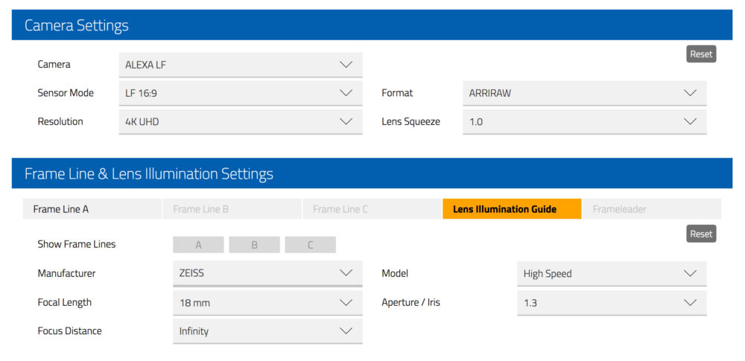Expand the Sensor Mode dropdown LF 16:9

click(241, 93)
